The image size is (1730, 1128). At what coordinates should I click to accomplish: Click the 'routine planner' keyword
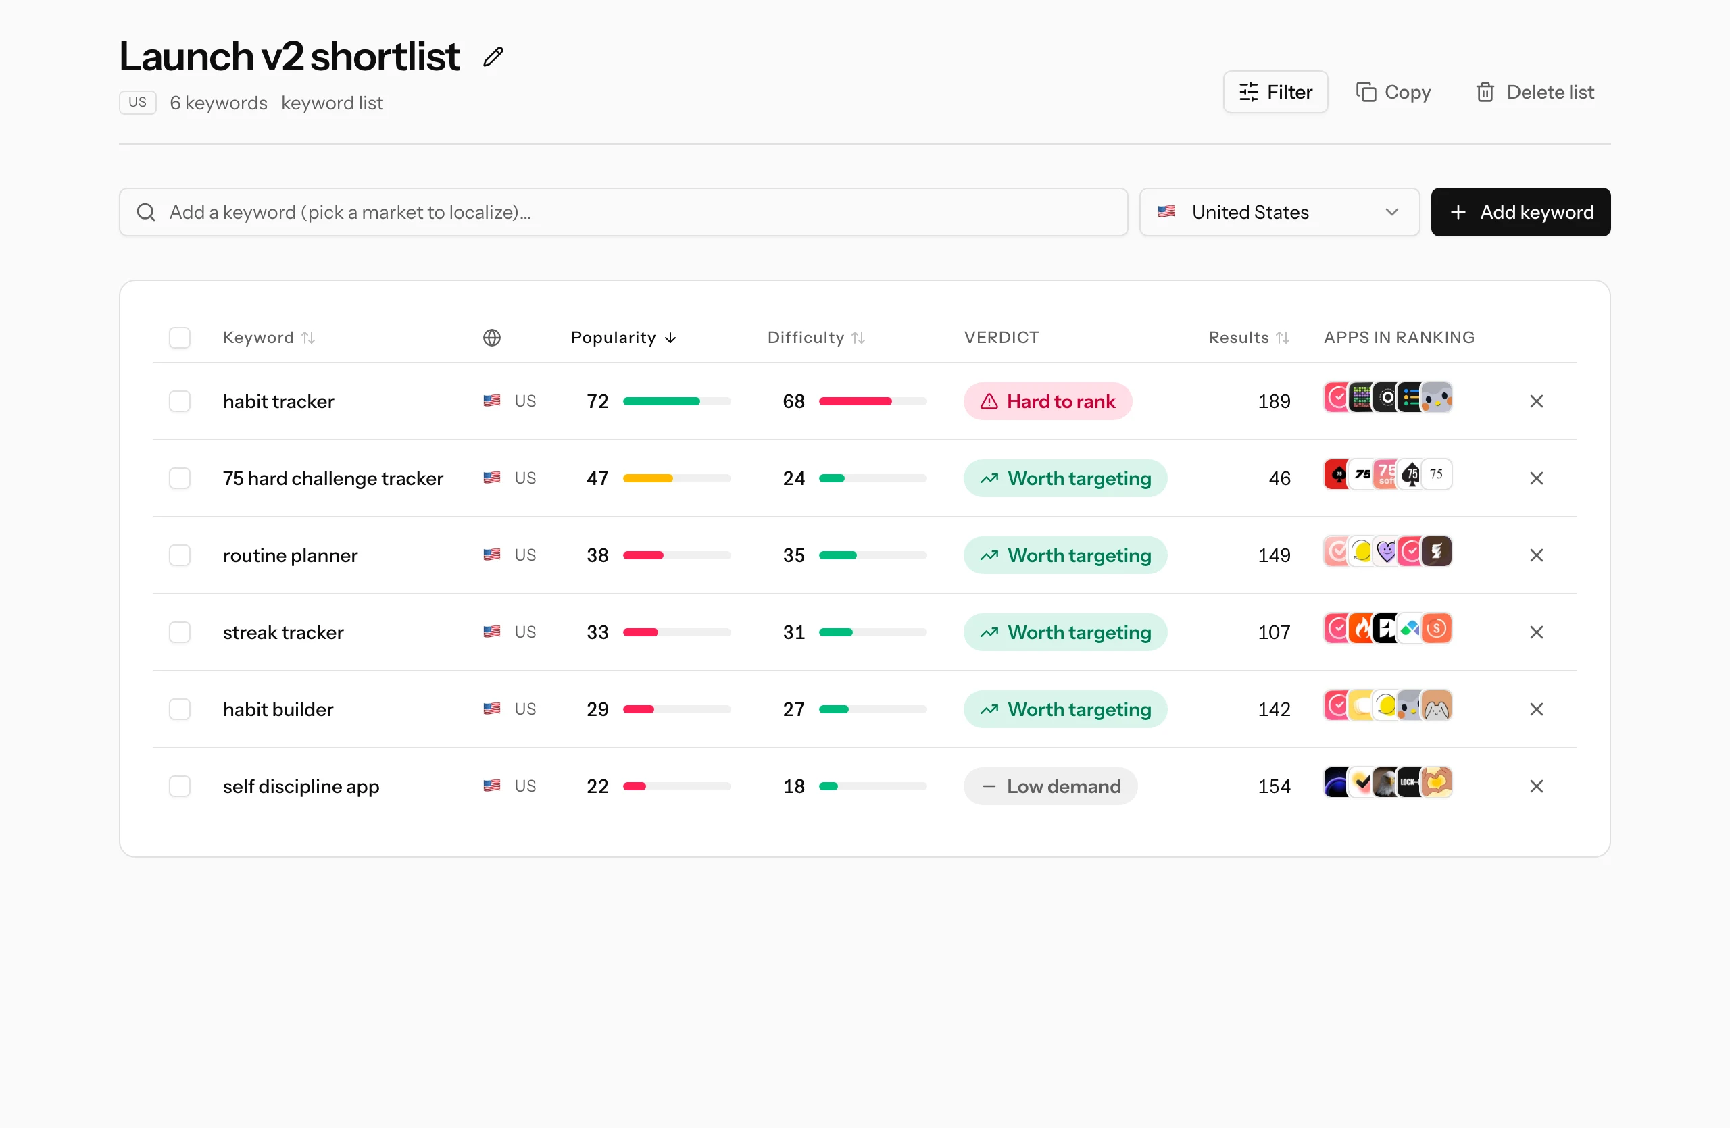pyautogui.click(x=290, y=555)
